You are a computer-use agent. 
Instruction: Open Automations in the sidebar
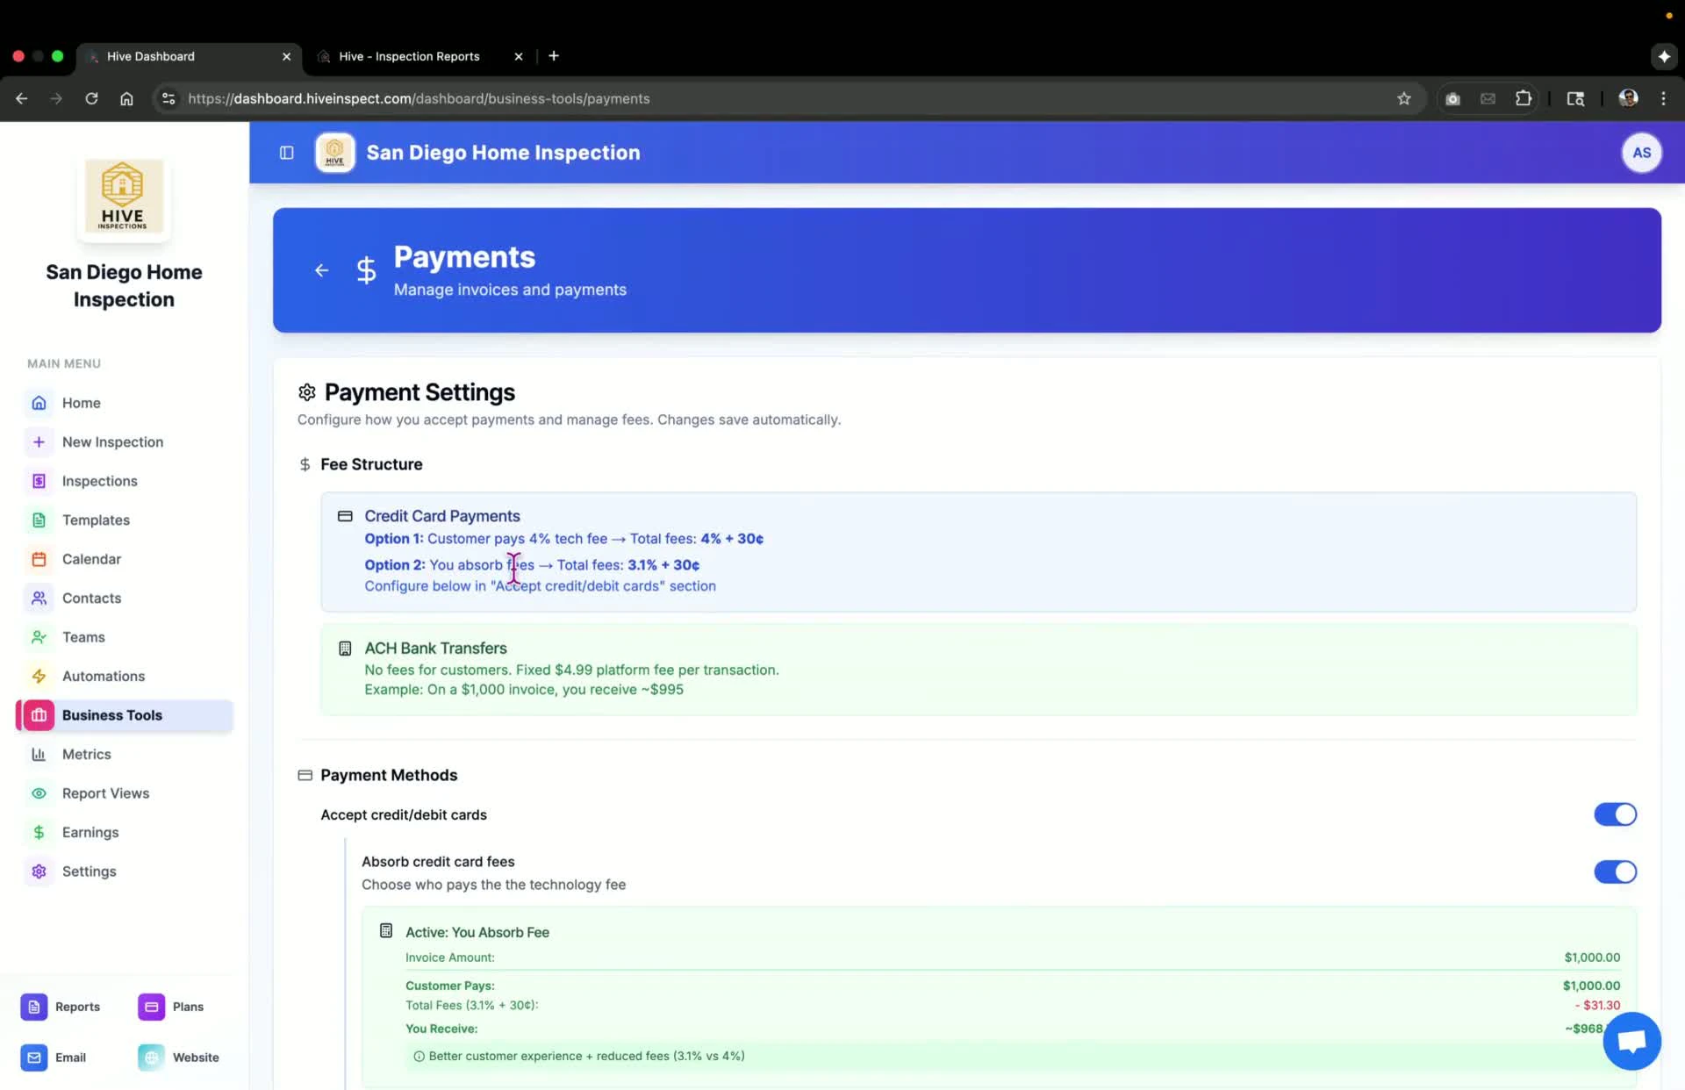(x=124, y=676)
